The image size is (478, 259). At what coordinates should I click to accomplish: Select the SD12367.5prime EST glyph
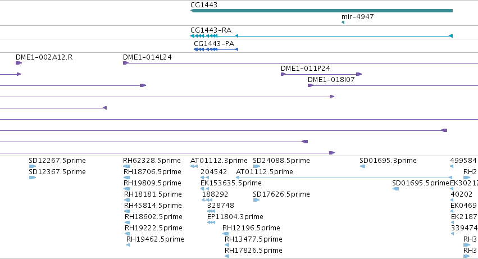pos(33,178)
